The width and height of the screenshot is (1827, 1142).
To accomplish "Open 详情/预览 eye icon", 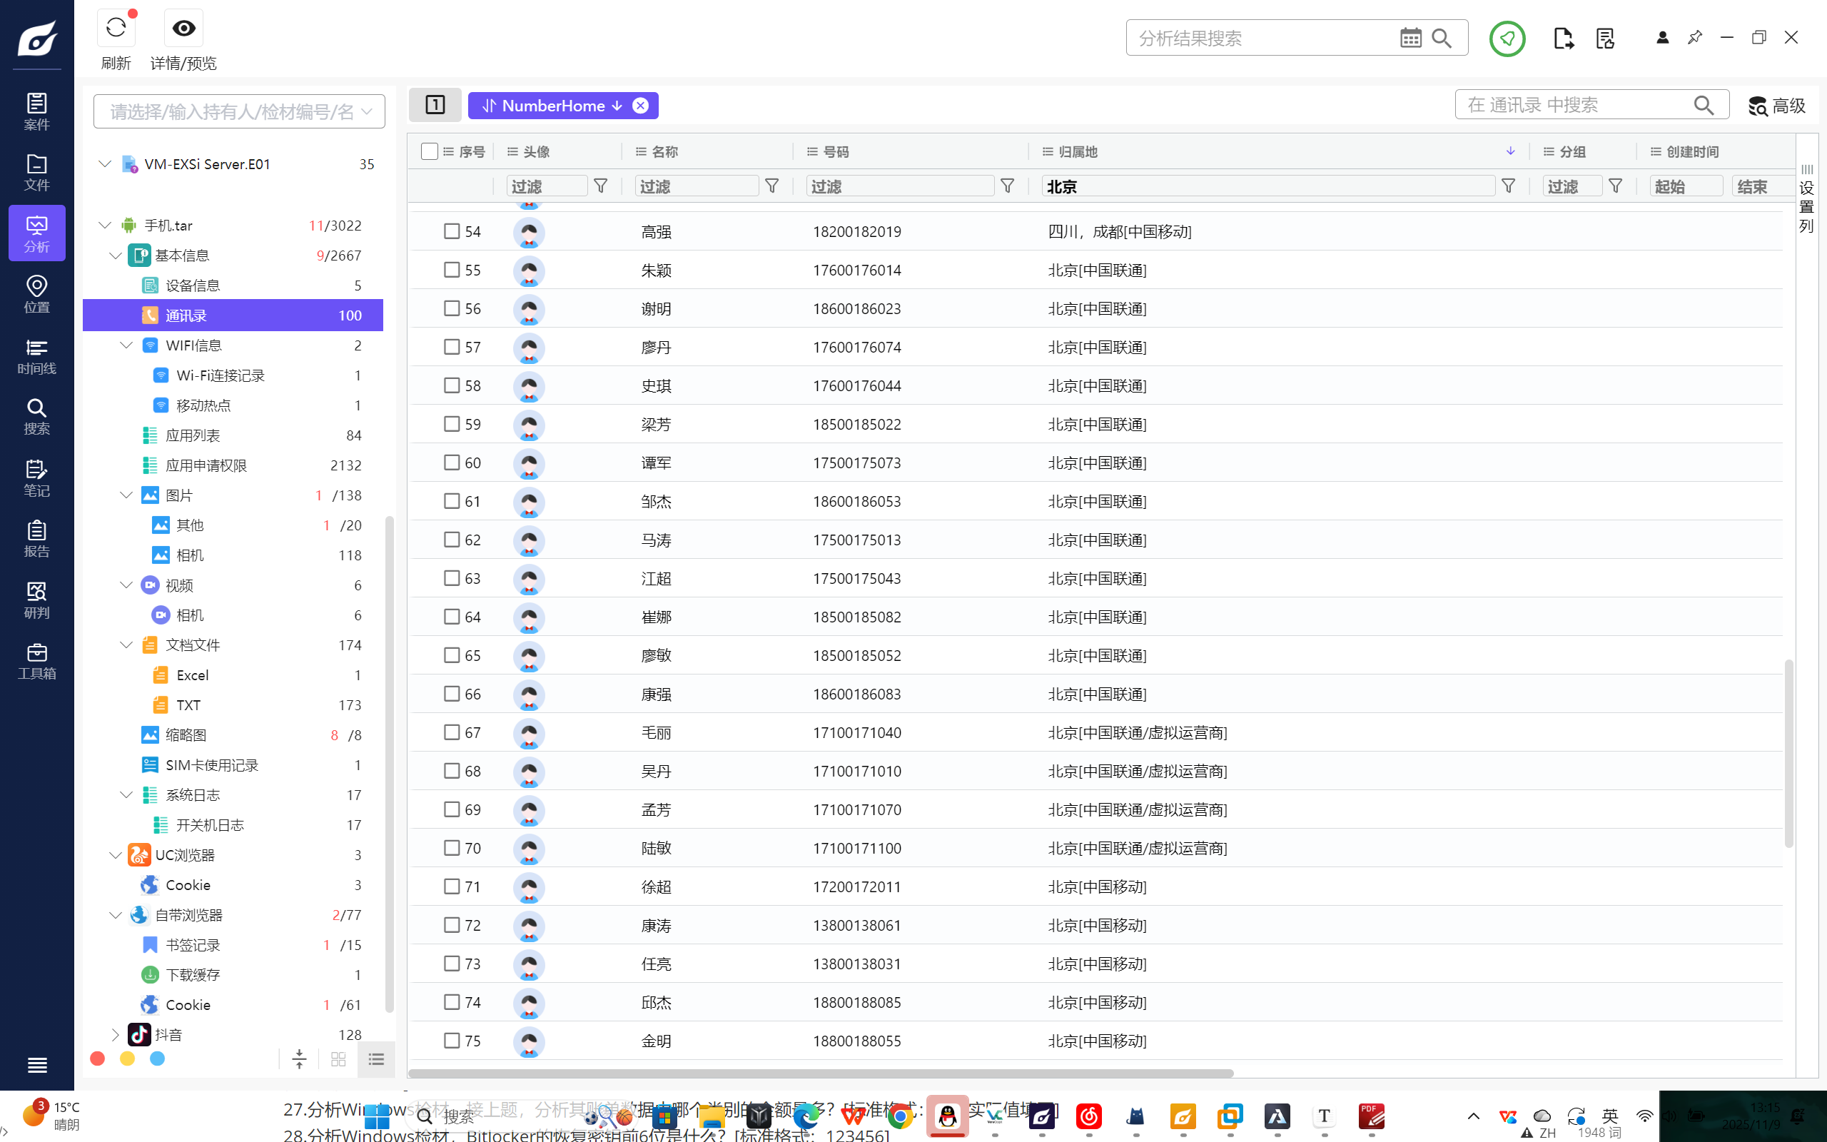I will click(x=183, y=29).
